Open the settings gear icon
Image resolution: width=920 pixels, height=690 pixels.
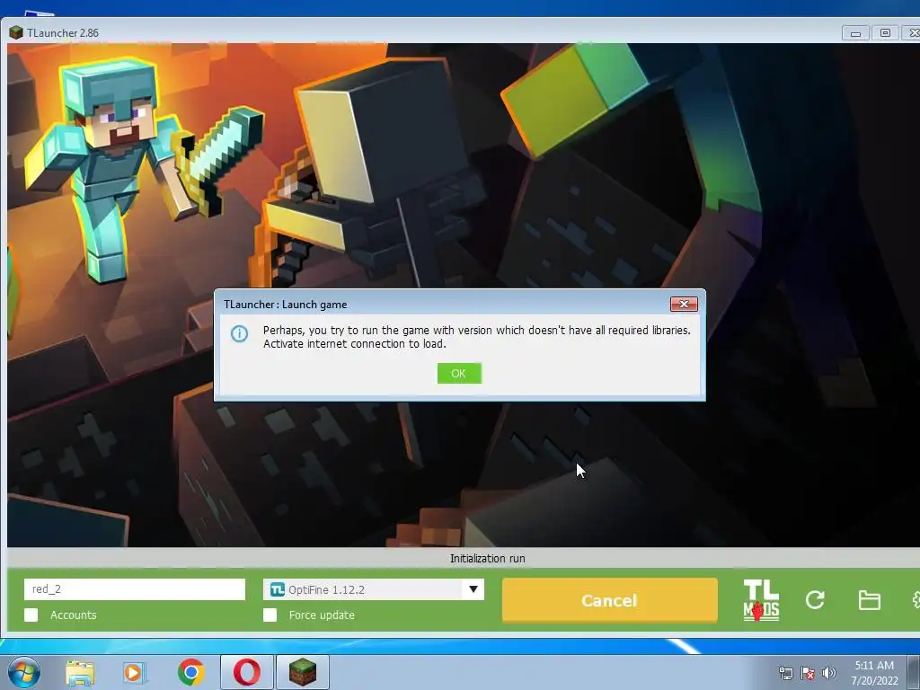tap(916, 599)
